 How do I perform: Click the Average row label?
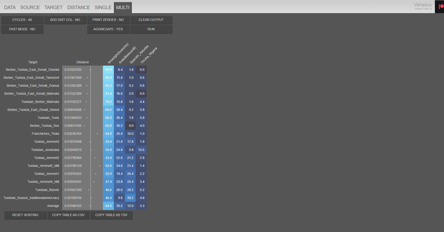point(53,206)
